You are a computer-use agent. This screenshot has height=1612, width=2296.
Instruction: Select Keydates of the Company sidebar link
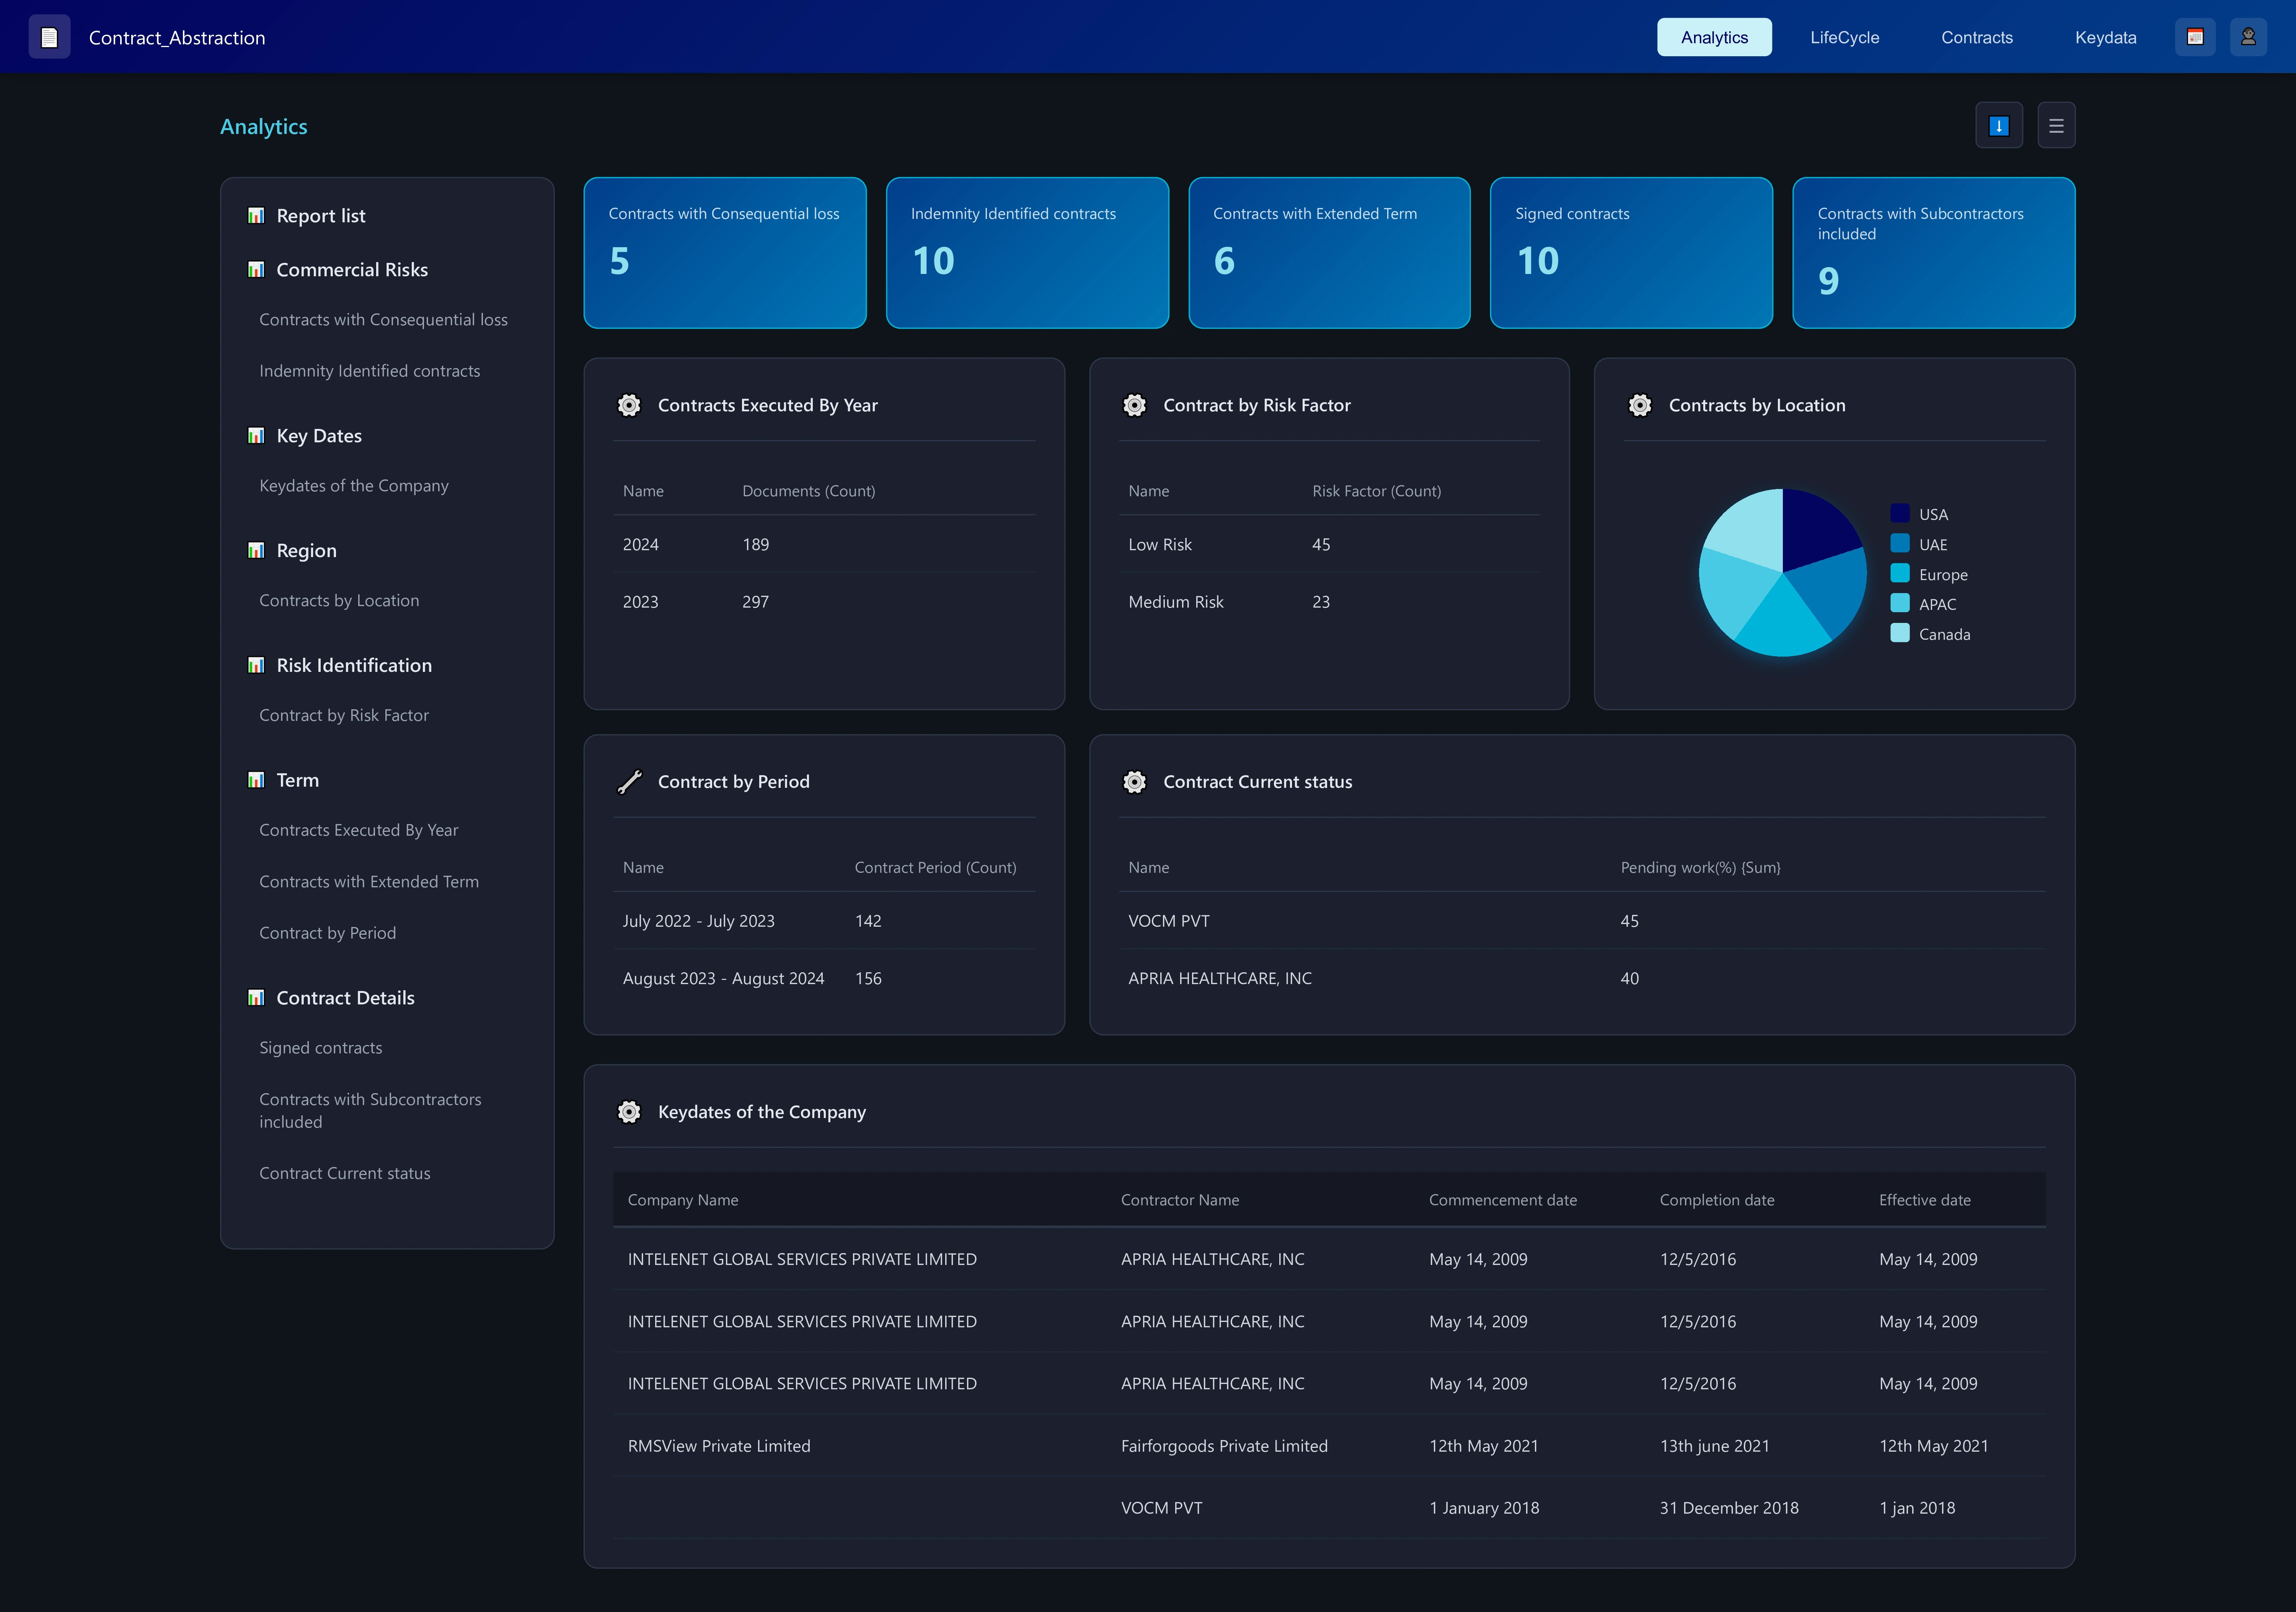pyautogui.click(x=354, y=486)
